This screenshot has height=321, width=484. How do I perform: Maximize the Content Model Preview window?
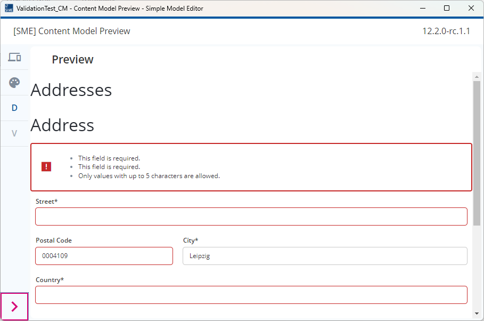(x=447, y=9)
